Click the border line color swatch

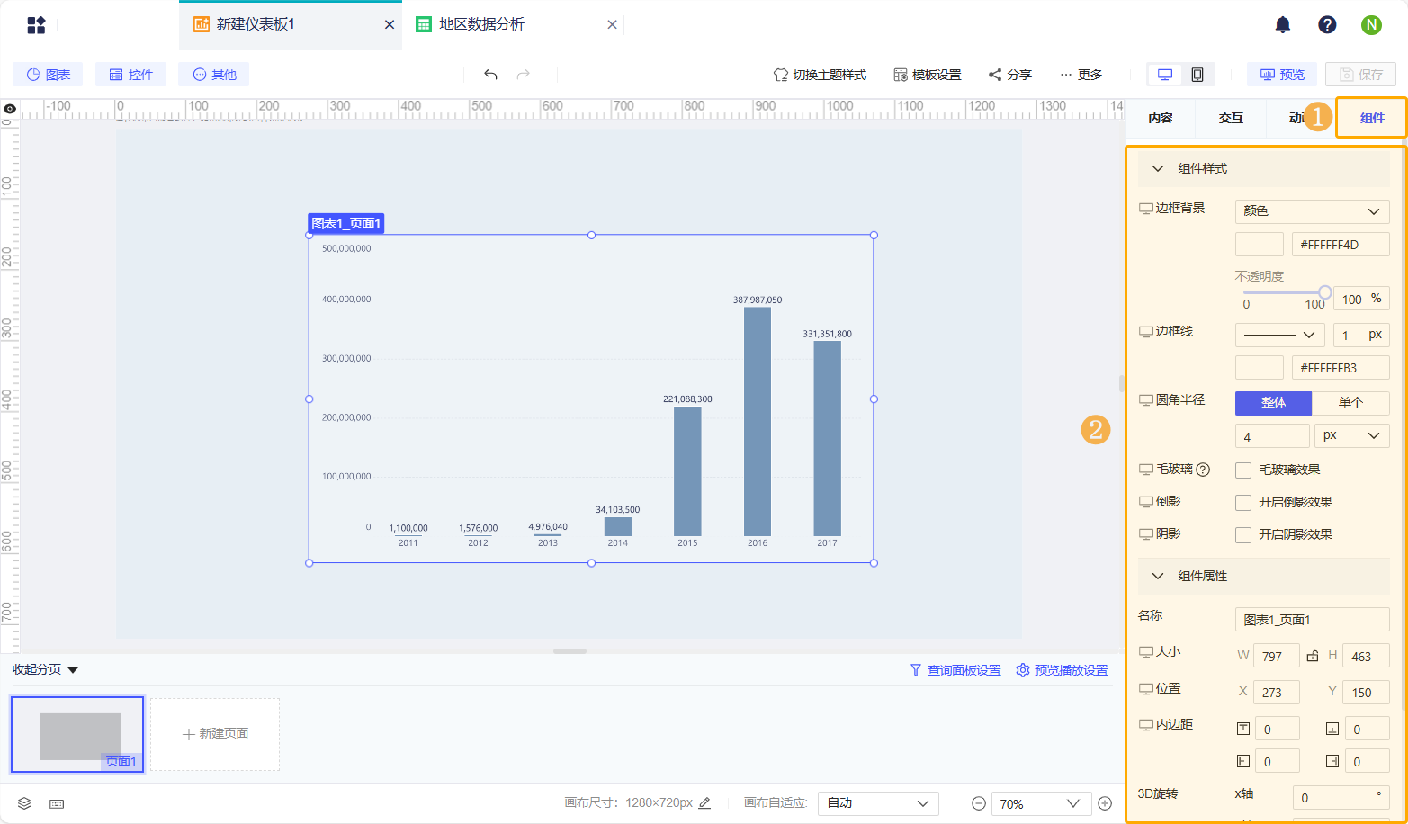1260,367
